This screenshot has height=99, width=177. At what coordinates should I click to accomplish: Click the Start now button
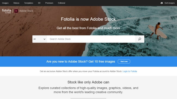pos(124,61)
